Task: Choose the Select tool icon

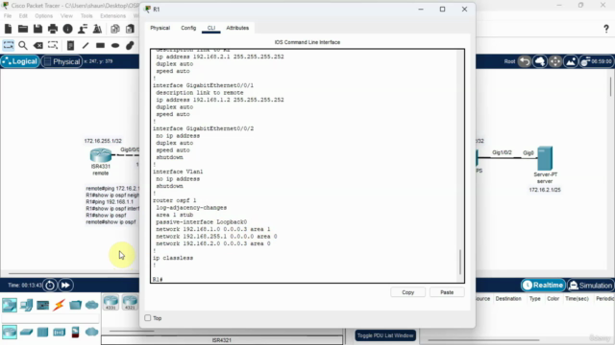Action: [9, 45]
